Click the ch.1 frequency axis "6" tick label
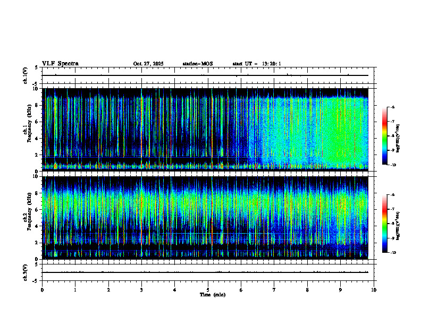The width and height of the screenshot is (421, 325). (38, 122)
